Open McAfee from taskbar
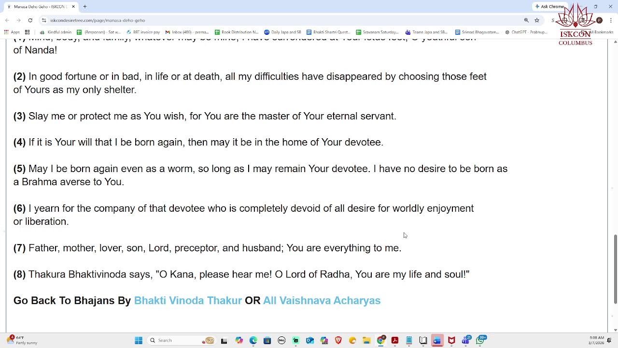Image resolution: width=618 pixels, height=348 pixels. (451, 340)
